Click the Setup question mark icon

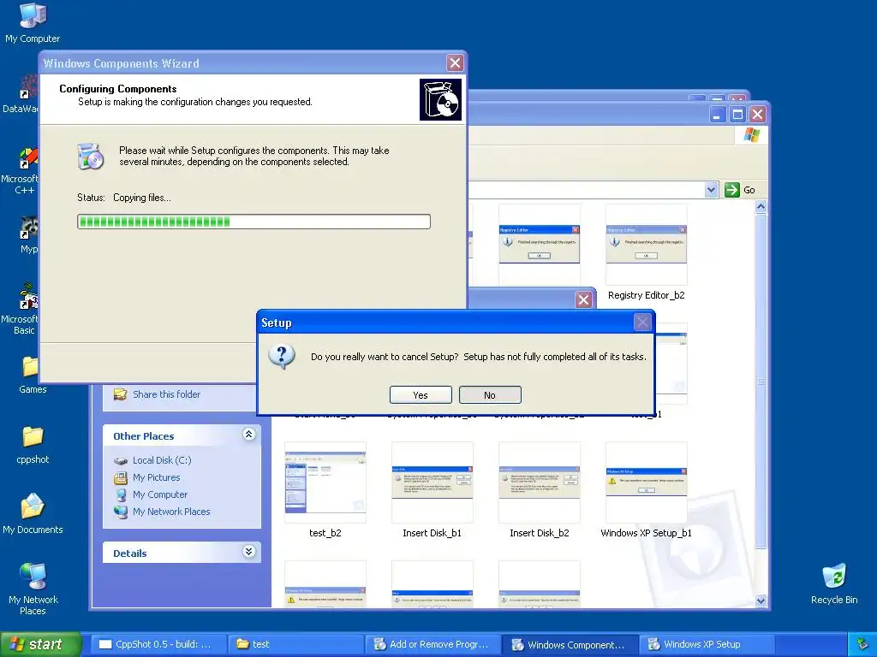282,357
